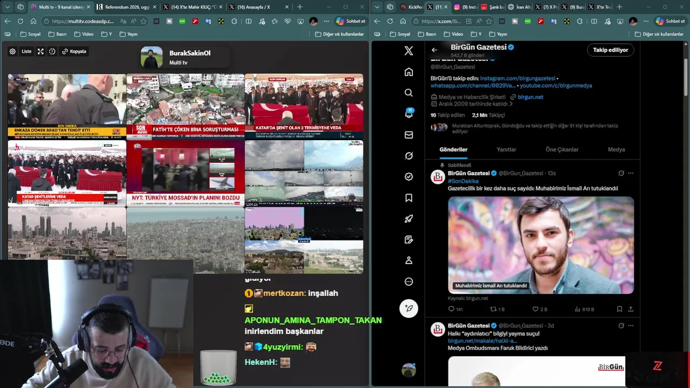The image size is (690, 388).
Task: Open İsmail Arı tweet photo
Action: click(x=541, y=245)
